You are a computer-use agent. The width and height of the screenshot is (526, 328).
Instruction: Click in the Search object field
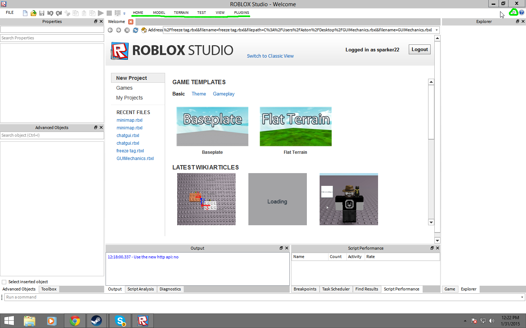52,135
